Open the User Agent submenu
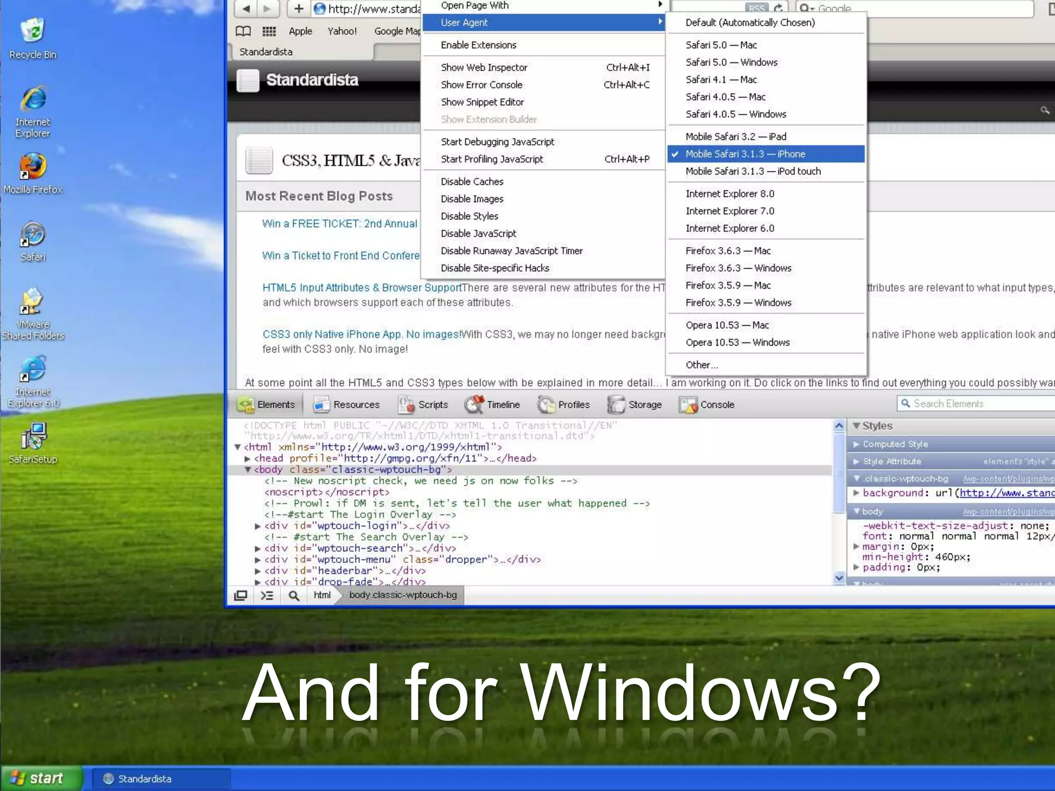Screen dimensions: 1055x791 tap(543, 23)
